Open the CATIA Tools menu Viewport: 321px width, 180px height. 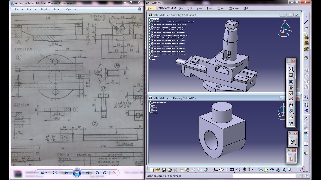click(221, 8)
